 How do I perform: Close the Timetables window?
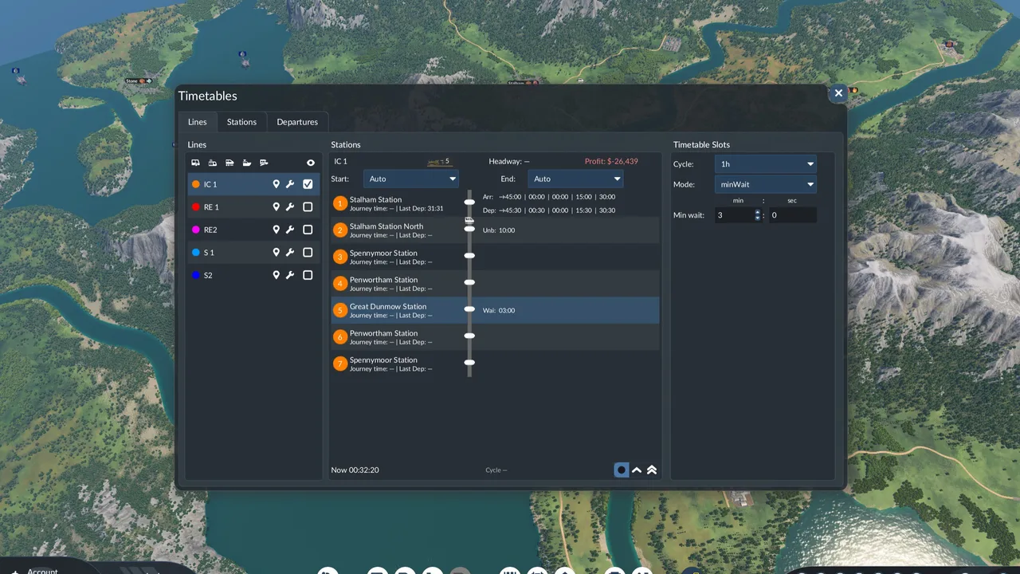coord(838,93)
